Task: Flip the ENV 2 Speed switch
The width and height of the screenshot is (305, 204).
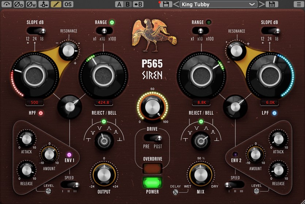Action: [x=235, y=185]
